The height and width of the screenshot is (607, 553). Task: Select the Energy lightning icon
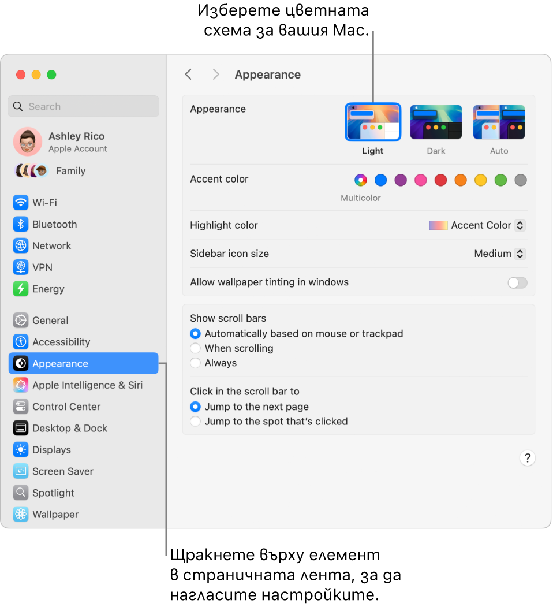21,289
